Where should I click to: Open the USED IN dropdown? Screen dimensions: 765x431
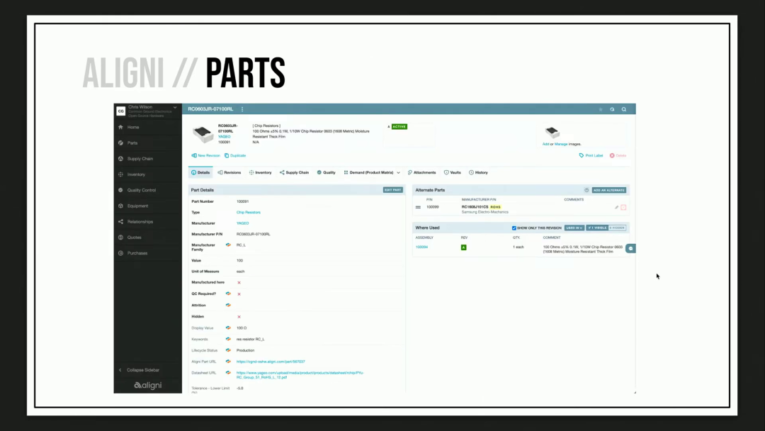point(574,228)
